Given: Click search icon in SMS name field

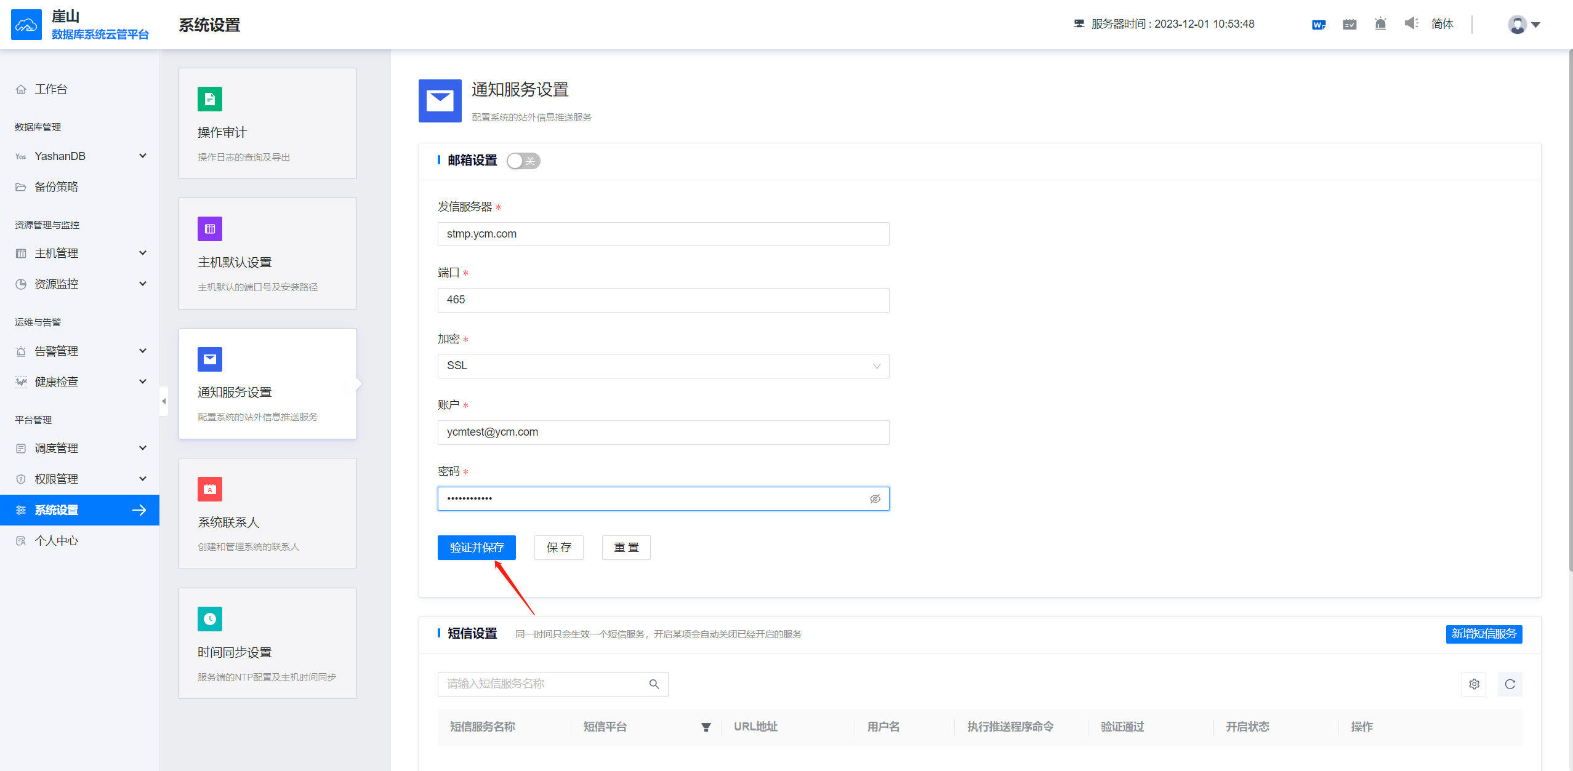Looking at the screenshot, I should [654, 684].
